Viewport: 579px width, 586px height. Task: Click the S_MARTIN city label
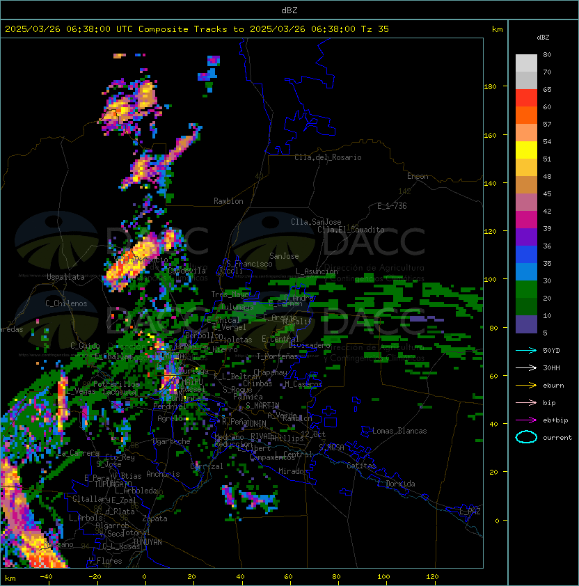click(262, 406)
